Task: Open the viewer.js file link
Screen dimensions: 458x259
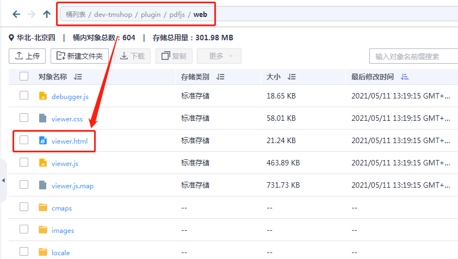Action: [x=65, y=164]
